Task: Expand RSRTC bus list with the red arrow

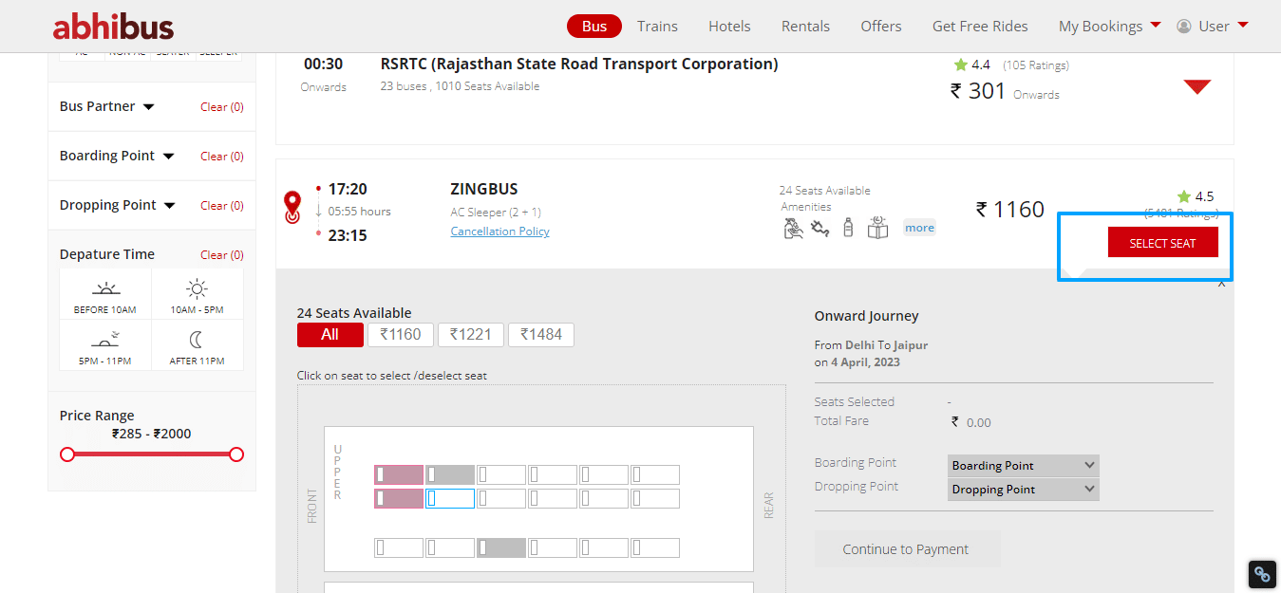Action: pyautogui.click(x=1196, y=87)
